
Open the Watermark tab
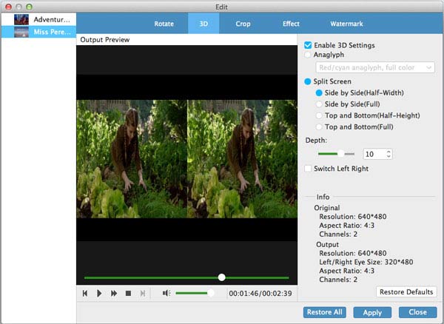tap(346, 24)
